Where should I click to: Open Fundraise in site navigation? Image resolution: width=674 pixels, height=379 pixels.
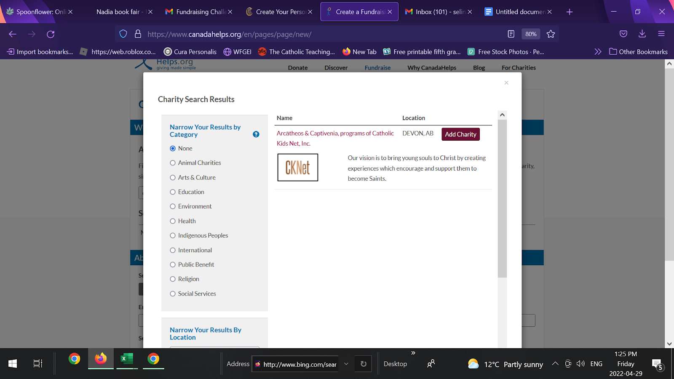377,68
